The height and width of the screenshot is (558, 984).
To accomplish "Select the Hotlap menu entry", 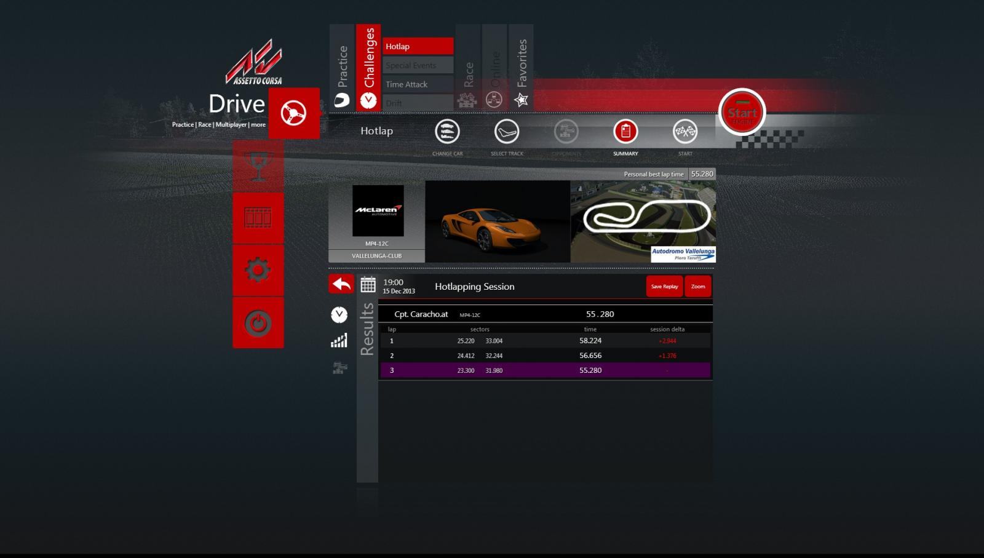I will click(x=418, y=46).
